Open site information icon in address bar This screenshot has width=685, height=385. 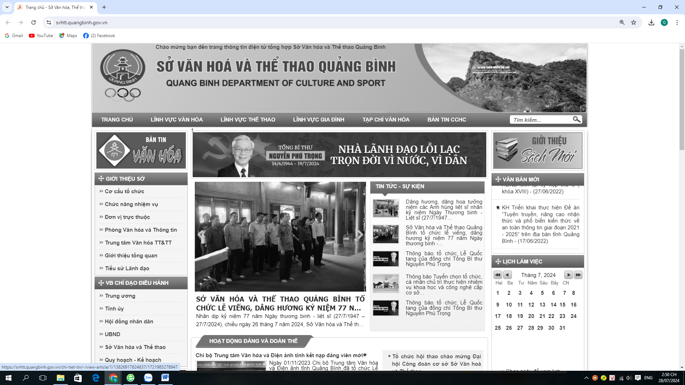(x=49, y=22)
